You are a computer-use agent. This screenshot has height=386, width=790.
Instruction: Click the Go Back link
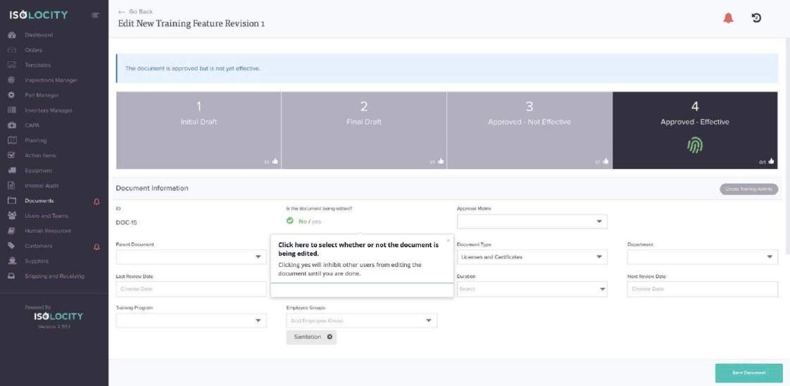click(x=135, y=11)
